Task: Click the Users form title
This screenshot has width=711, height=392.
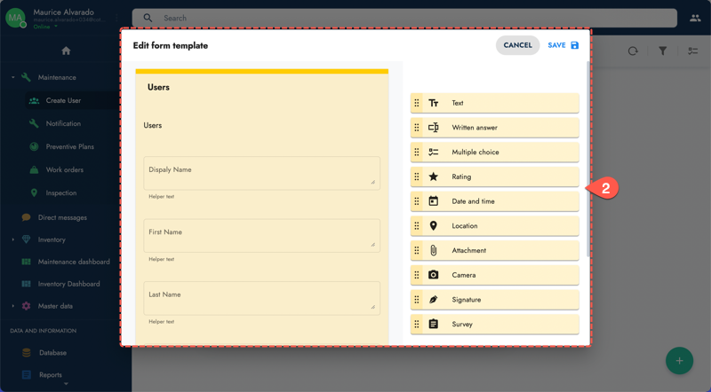Action: pyautogui.click(x=158, y=88)
